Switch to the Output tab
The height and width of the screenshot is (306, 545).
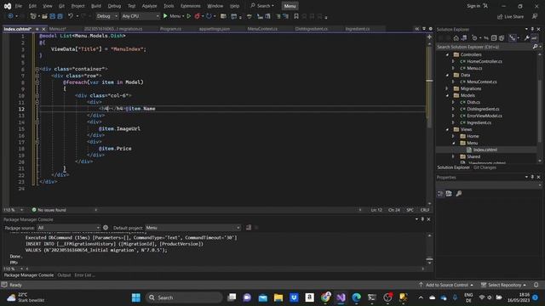[x=64, y=275]
